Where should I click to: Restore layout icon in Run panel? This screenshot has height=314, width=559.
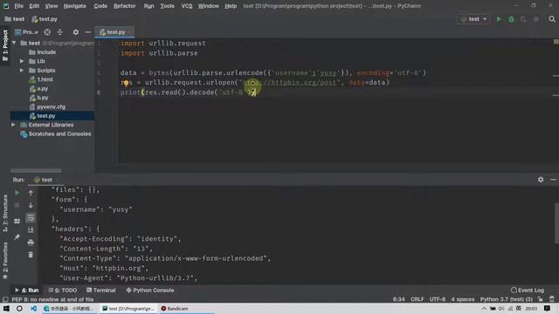pos(17,221)
